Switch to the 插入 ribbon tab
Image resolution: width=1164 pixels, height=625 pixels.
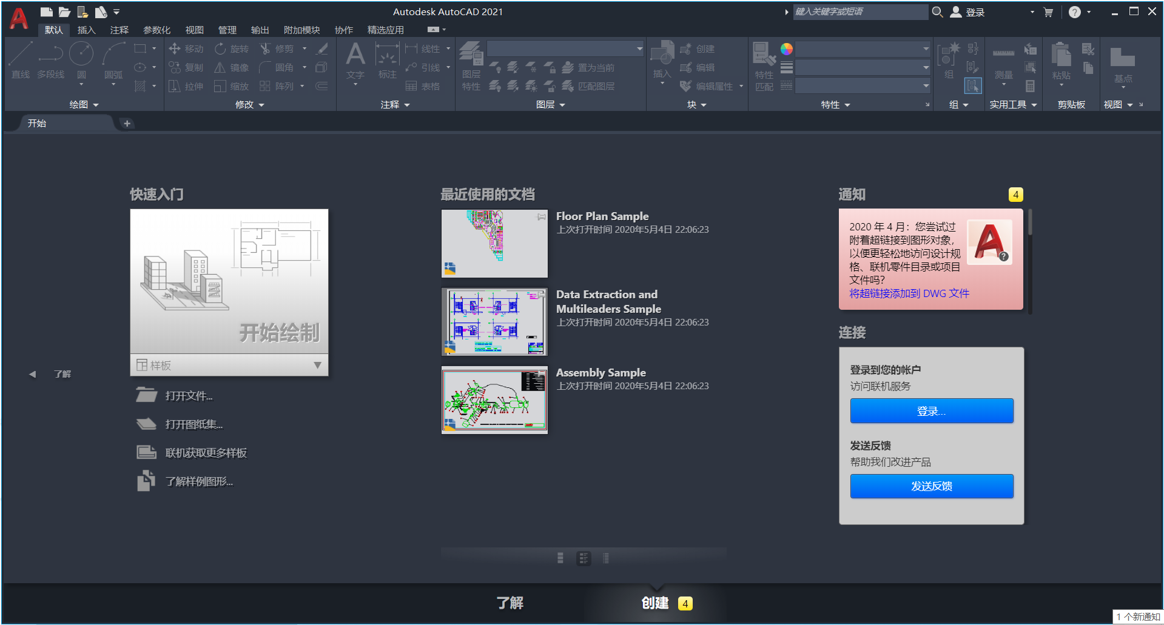click(86, 30)
